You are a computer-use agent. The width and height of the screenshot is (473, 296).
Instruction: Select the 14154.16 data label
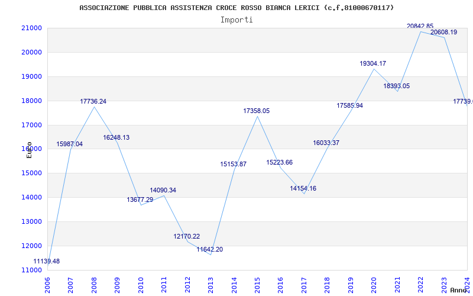click(x=303, y=188)
